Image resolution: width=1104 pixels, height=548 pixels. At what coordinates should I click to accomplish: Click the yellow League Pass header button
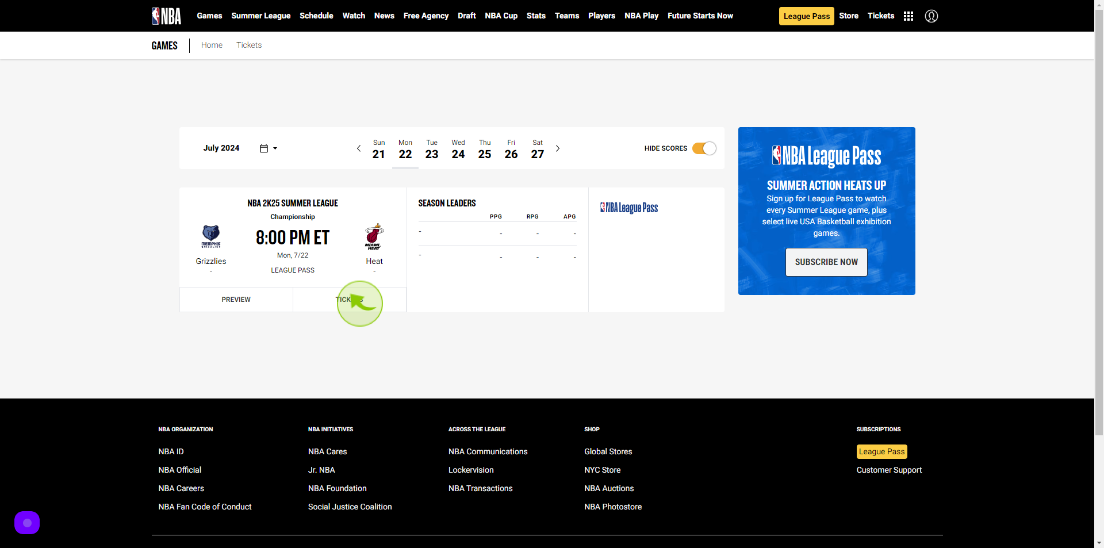(807, 16)
